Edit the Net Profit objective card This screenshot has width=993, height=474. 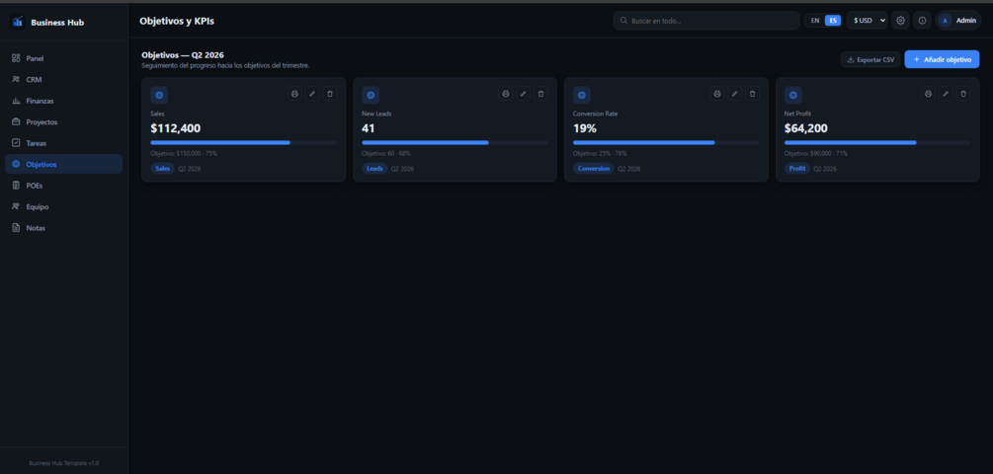tap(946, 94)
